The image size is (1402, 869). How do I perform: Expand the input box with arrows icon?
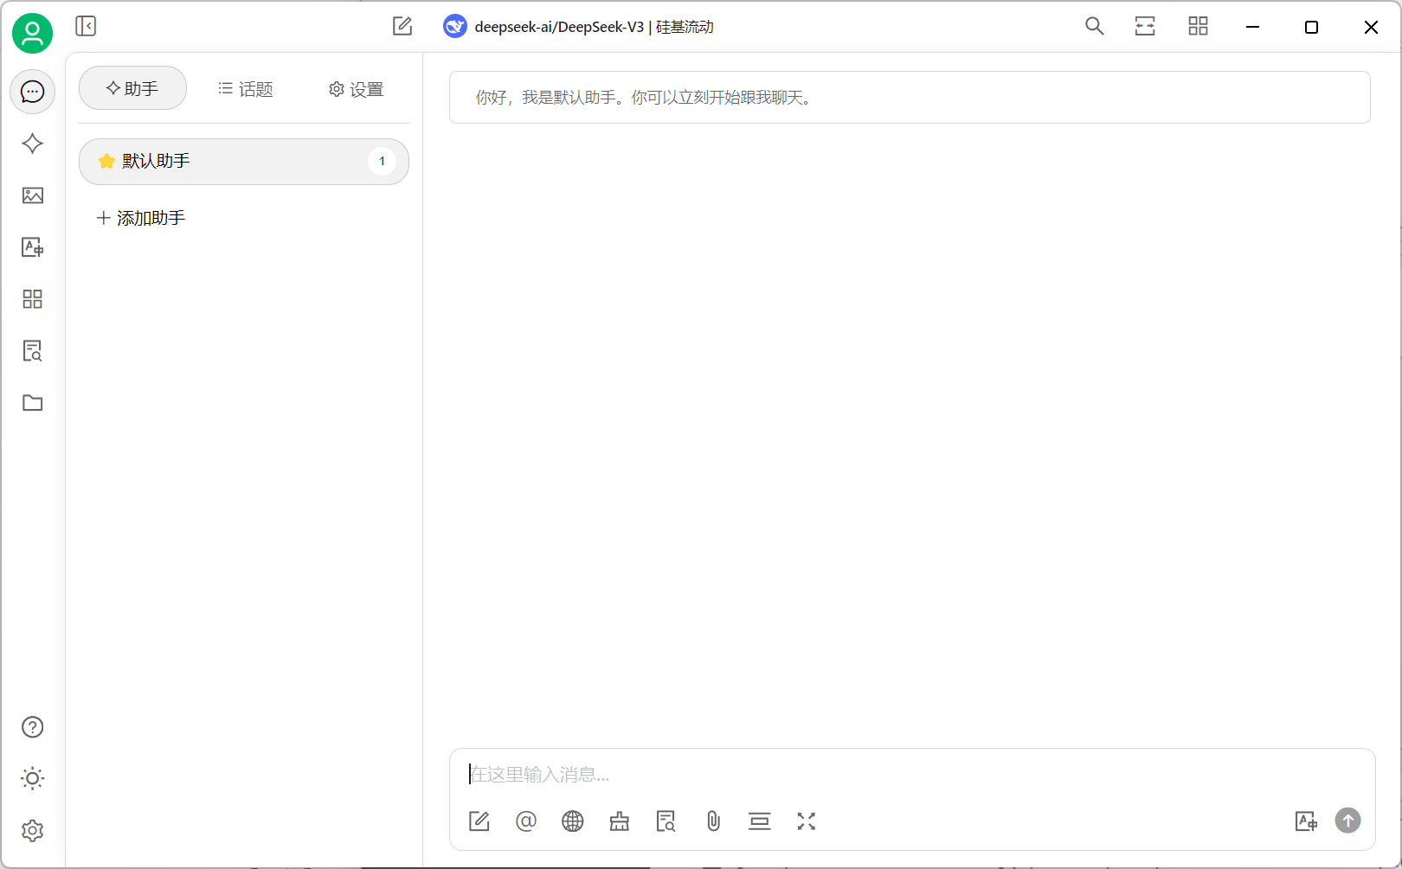coord(807,821)
